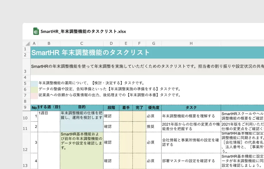Screen dimensions: 264x169
Task: Click the light green legend color cell
Action: (34, 89)
